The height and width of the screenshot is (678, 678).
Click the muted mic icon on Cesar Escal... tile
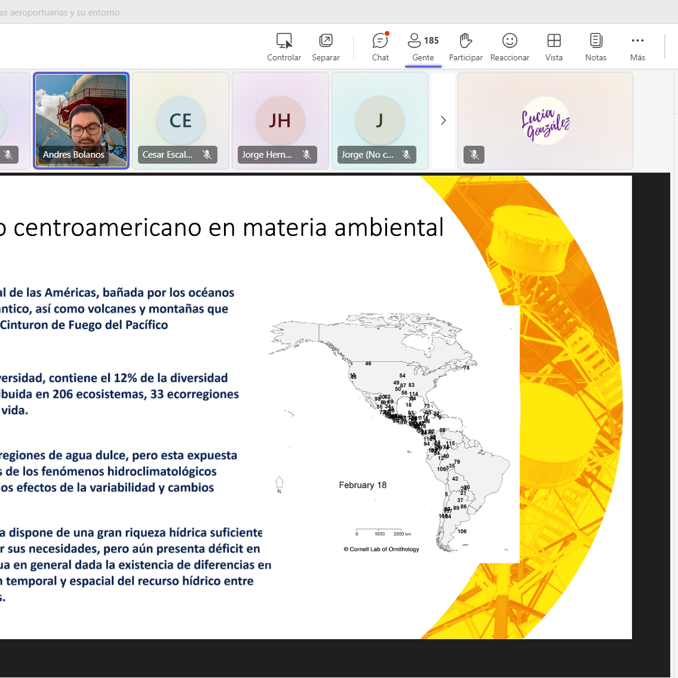207,155
